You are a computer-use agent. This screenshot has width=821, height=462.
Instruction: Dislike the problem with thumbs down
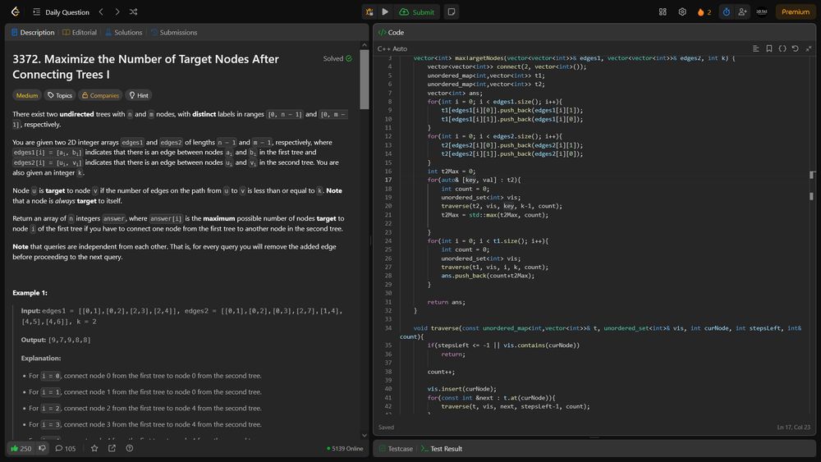click(x=43, y=448)
